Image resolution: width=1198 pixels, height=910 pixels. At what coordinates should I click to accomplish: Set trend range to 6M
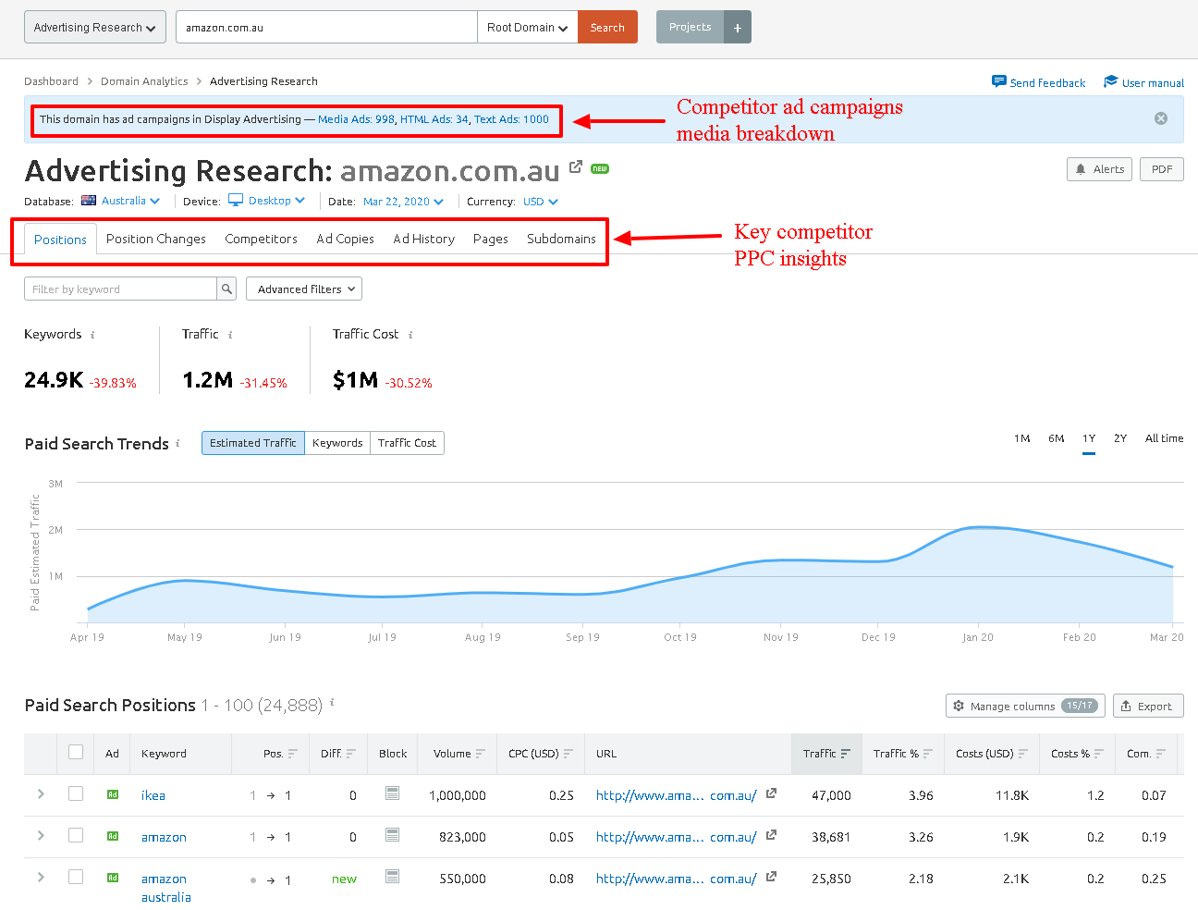coord(1057,438)
